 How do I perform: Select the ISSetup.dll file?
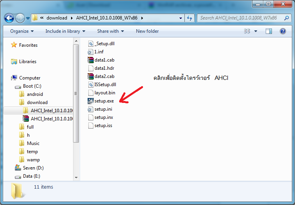coord(105,85)
